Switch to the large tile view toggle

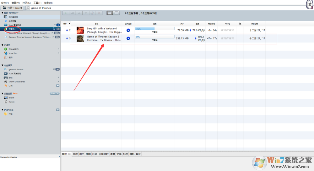(x=116, y=13)
